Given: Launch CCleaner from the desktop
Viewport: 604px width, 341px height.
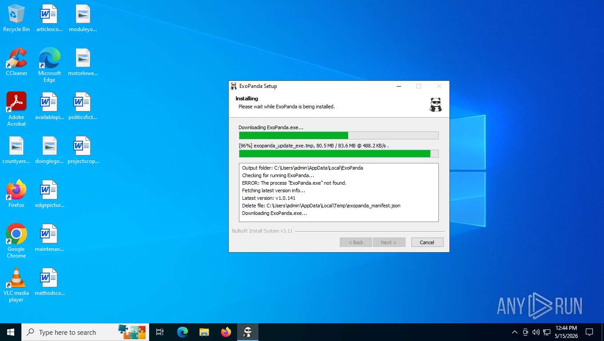Looking at the screenshot, I should point(16,62).
